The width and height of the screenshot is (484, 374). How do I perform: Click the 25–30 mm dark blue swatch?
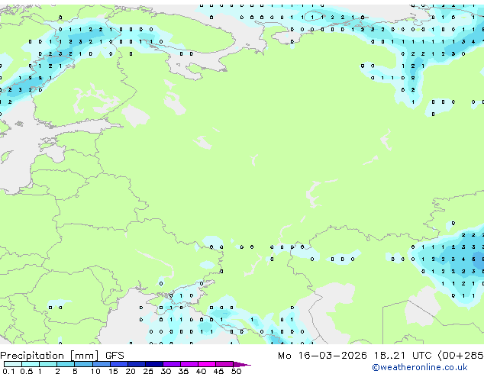[x=154, y=364]
